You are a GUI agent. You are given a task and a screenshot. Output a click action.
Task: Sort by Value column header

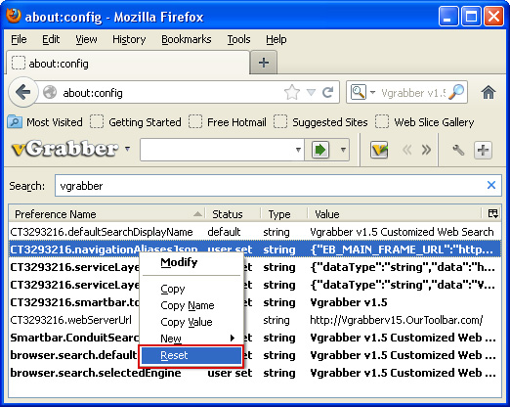click(395, 214)
